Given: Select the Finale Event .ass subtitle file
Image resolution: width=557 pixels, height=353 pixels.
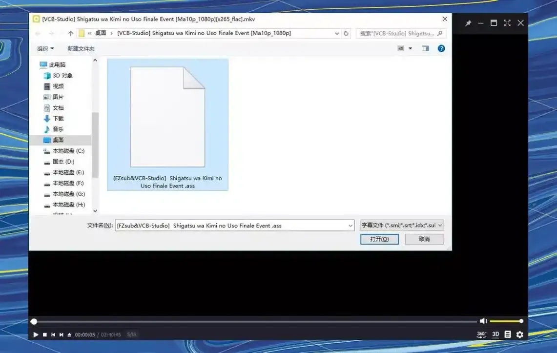Looking at the screenshot, I should [x=167, y=125].
